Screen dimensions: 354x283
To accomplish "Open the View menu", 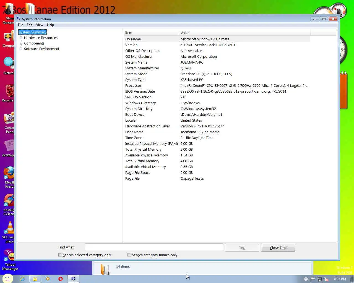I will [40, 25].
